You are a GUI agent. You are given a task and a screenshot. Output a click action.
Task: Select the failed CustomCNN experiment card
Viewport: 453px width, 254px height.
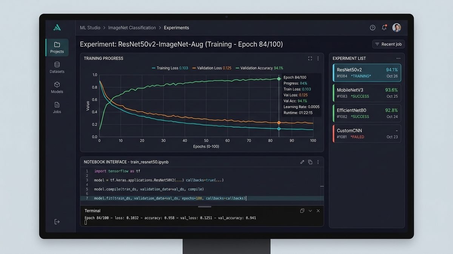367,134
